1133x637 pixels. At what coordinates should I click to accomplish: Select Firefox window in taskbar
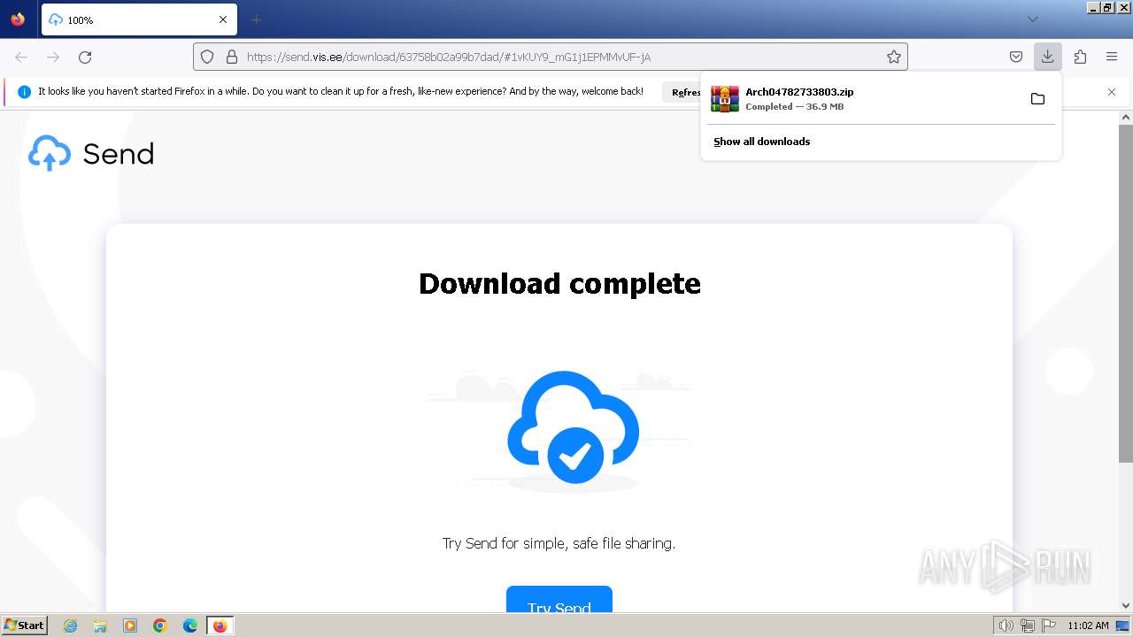tap(220, 625)
